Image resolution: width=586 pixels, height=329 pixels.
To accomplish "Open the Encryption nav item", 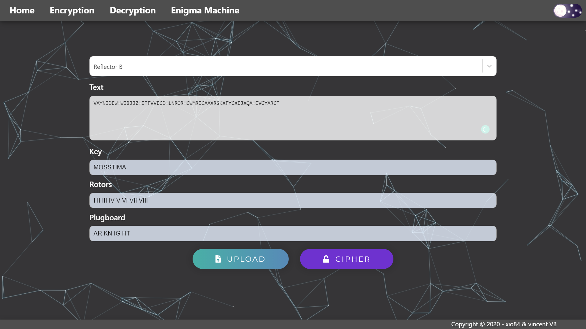I will pos(72,10).
